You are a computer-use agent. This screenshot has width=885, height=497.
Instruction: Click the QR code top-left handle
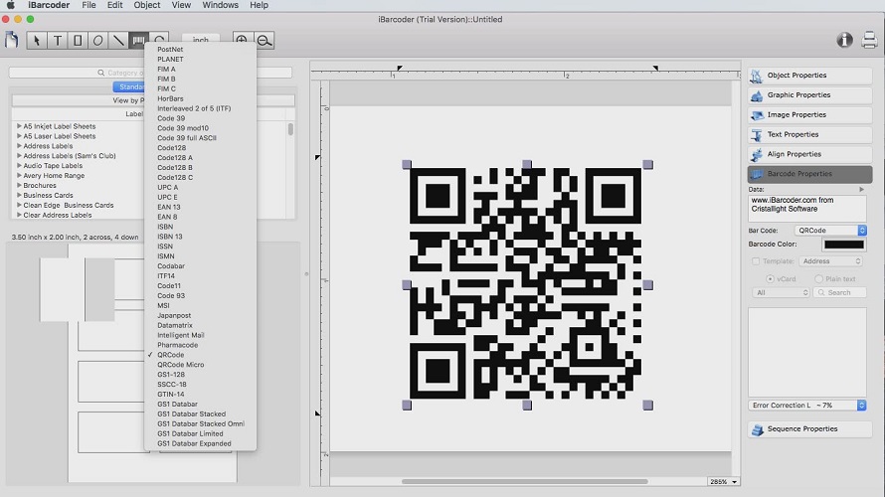click(407, 165)
